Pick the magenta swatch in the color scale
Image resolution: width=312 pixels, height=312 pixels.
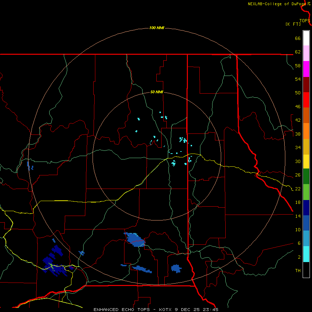[x=306, y=69]
